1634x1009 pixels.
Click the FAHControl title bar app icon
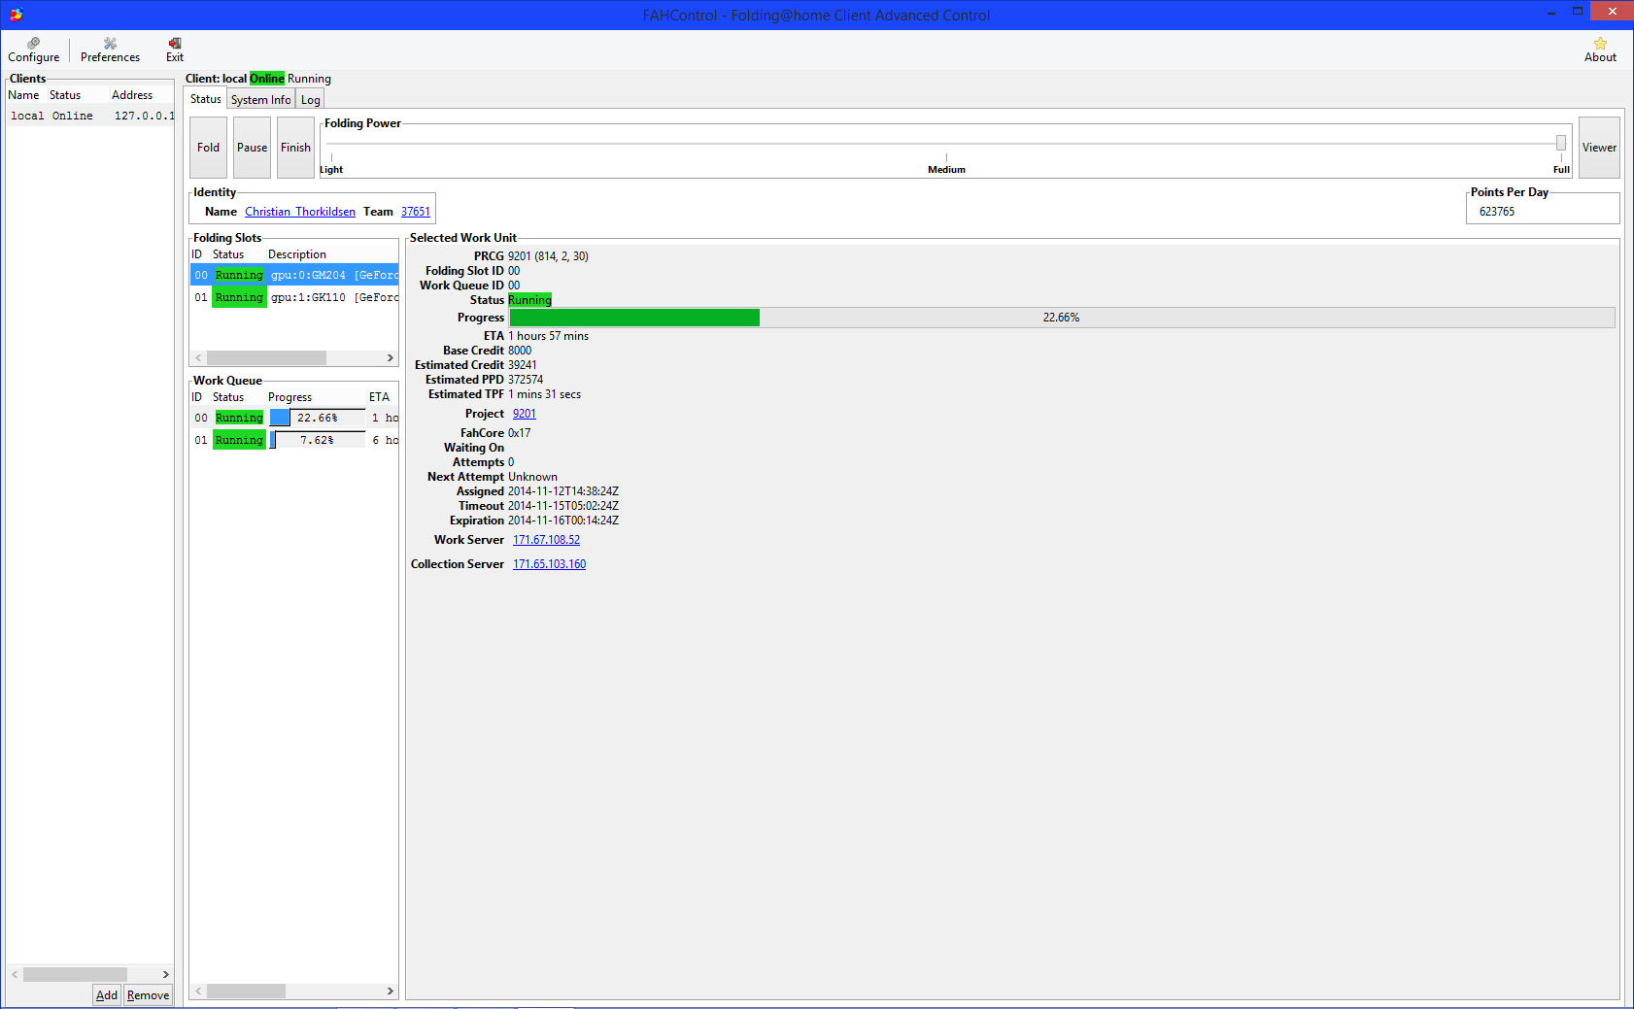point(16,15)
